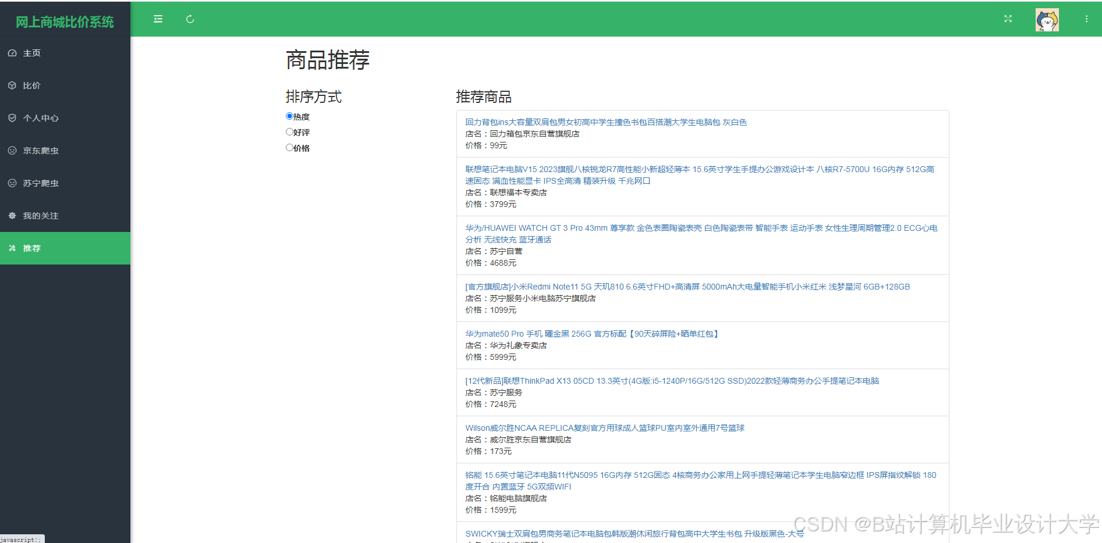The height and width of the screenshot is (543, 1102).
Task: Open the 回力背包ins大容量双肩包 product link
Action: (x=606, y=122)
